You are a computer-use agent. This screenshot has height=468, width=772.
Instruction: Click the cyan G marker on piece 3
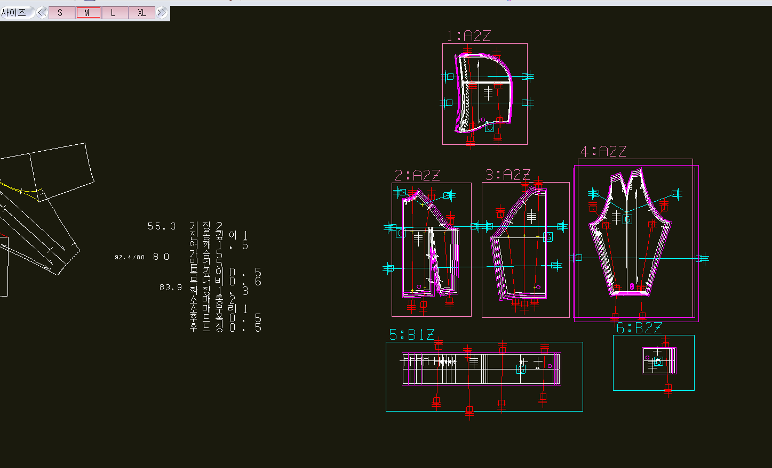tap(547, 237)
